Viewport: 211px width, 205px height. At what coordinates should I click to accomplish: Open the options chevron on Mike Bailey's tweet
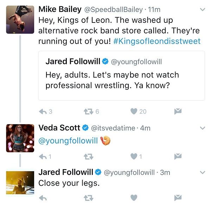click(202, 10)
